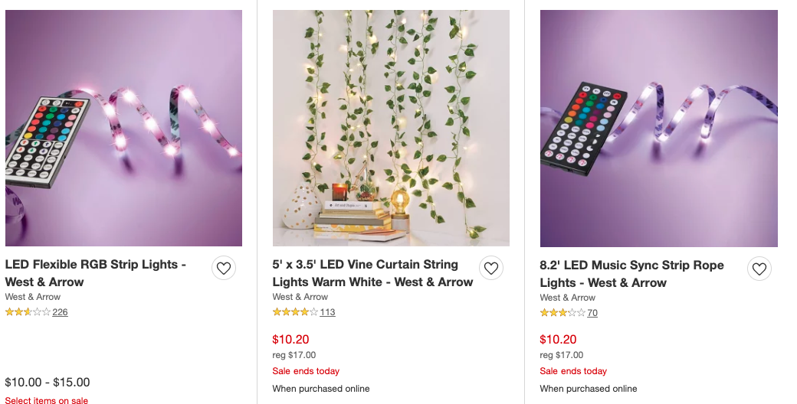
Task: Open the LED Flexible RGB Strip Lights title
Action: tap(96, 273)
